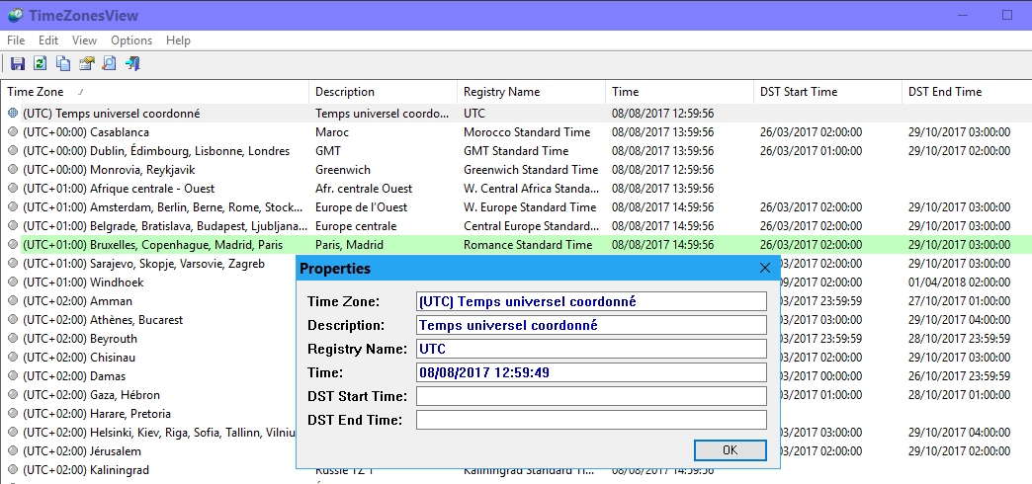Screen dimensions: 1032x484
Task: Click the Save toolbar icon
Action: pos(17,64)
